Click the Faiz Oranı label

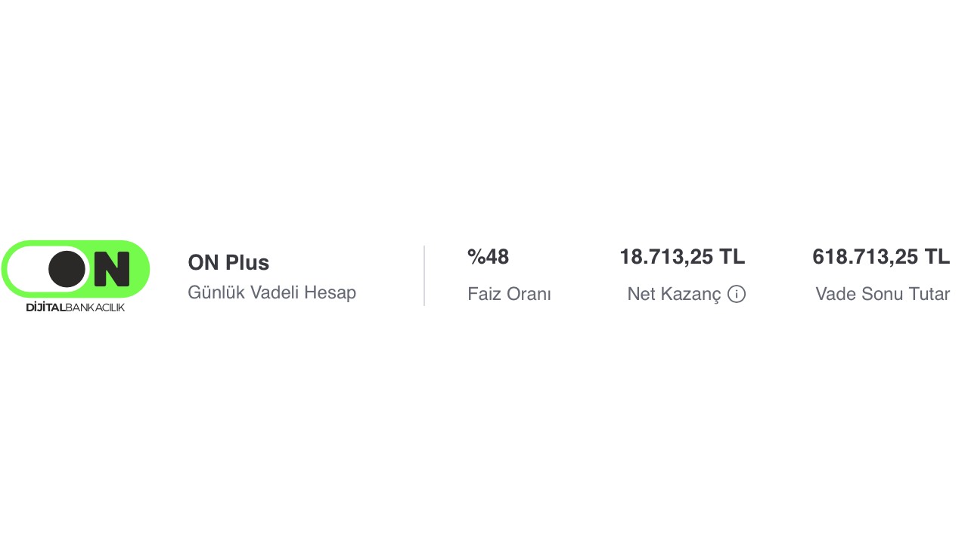tap(509, 294)
